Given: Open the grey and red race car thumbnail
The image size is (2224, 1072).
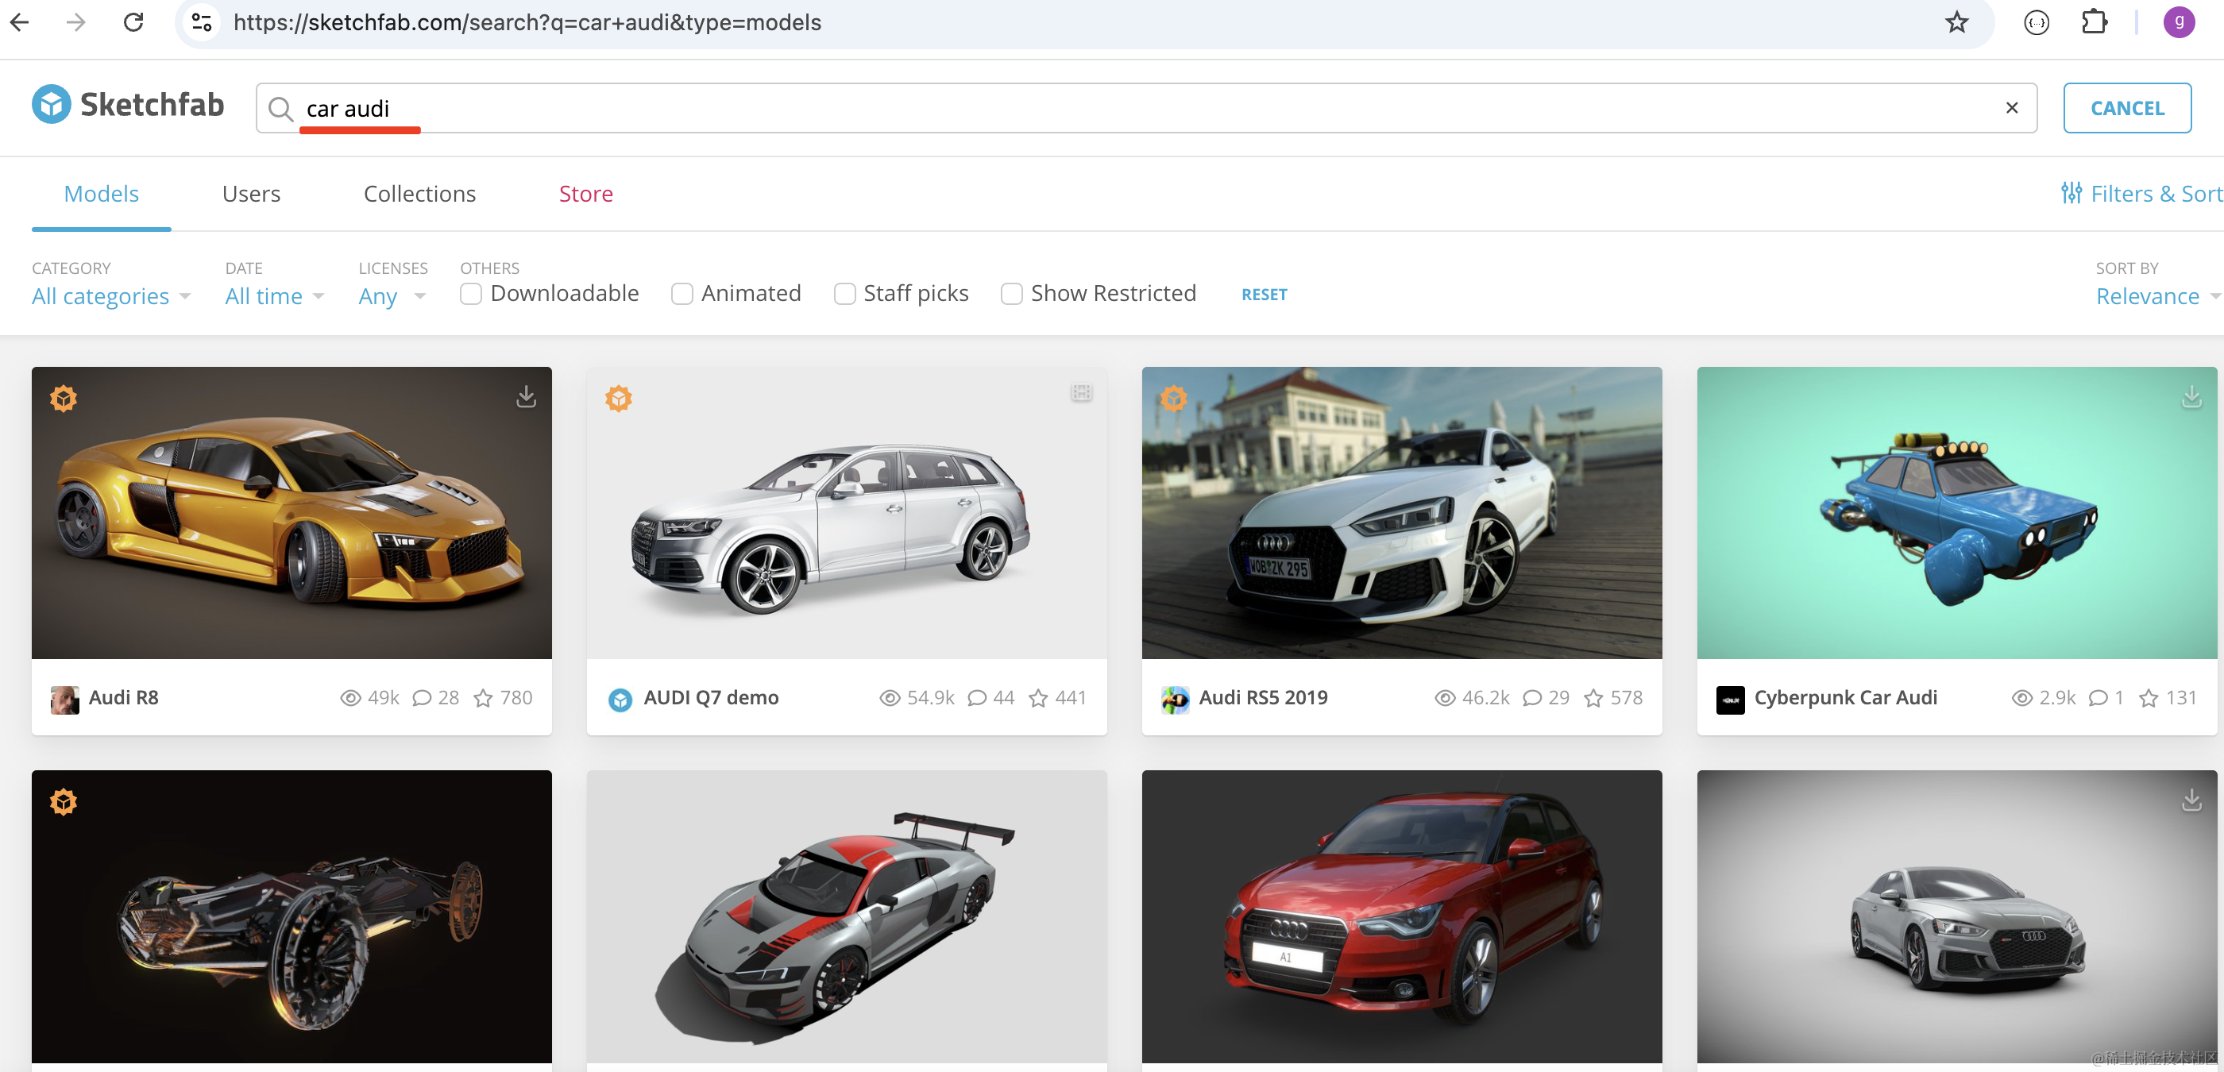Looking at the screenshot, I should [847, 916].
